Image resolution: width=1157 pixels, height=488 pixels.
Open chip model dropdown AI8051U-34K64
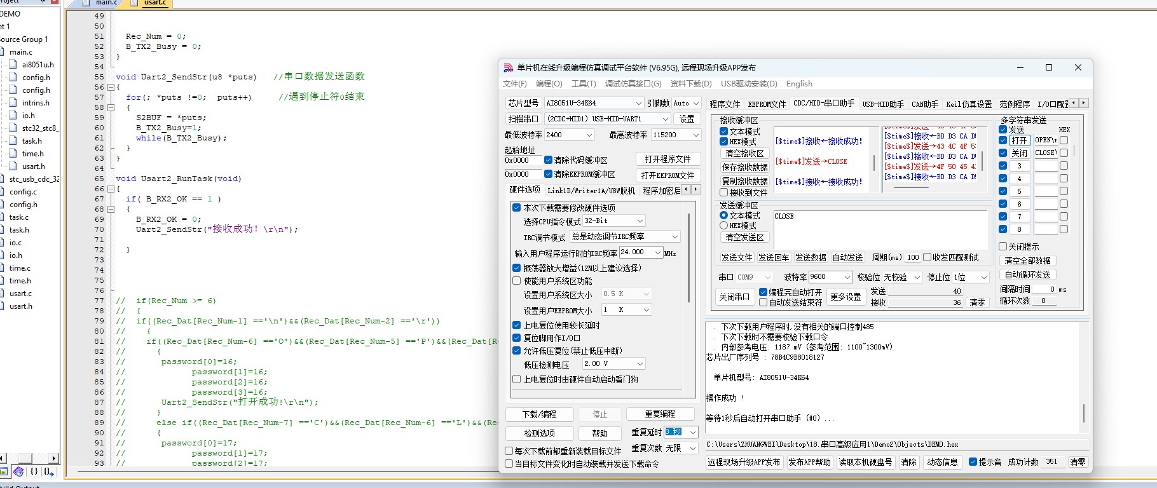click(594, 103)
